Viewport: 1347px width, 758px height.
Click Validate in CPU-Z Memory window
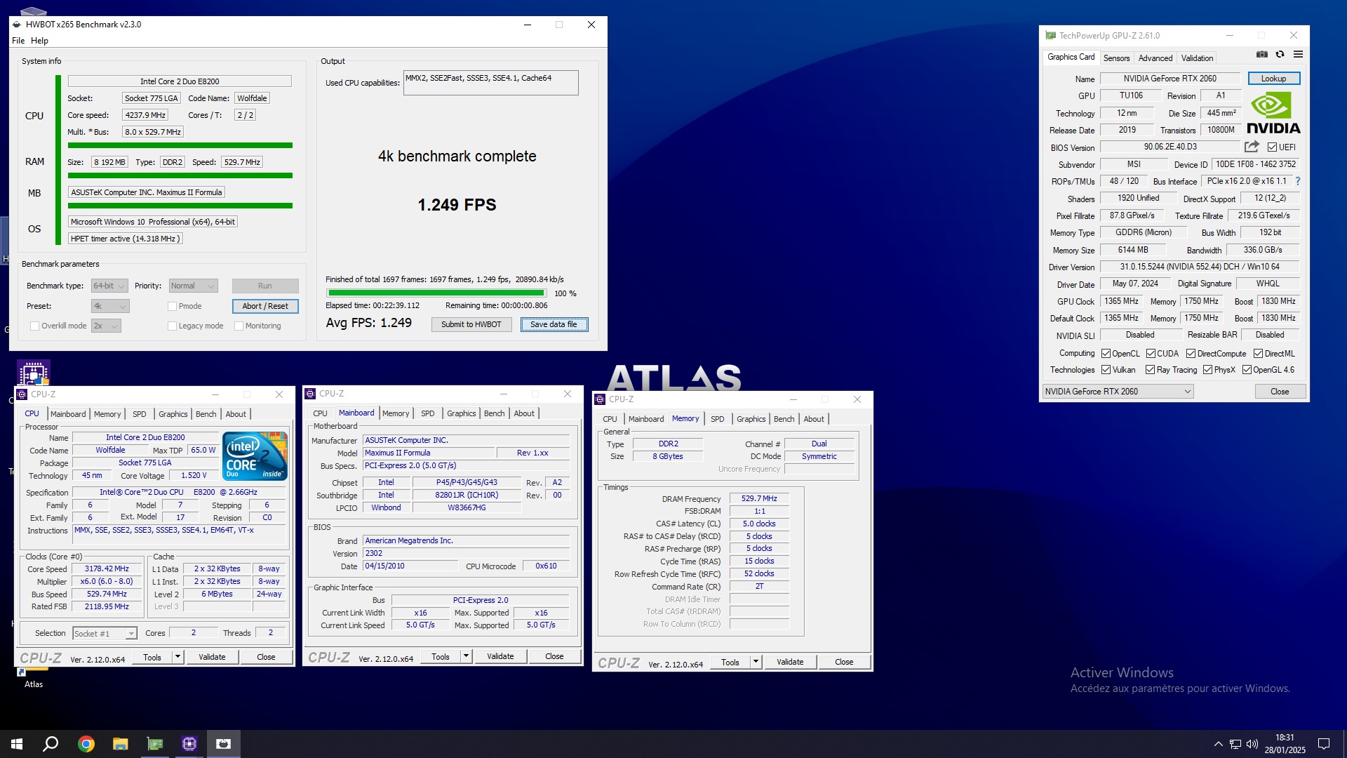click(x=790, y=662)
